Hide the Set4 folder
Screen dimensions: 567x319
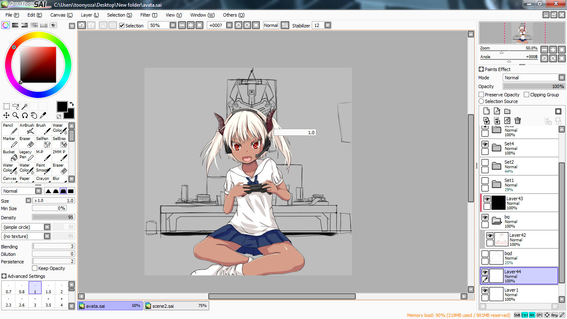tap(485, 144)
